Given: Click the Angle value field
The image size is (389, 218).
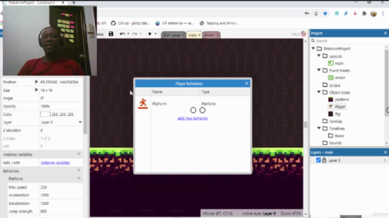Looking at the screenshot, I should coord(61,98).
